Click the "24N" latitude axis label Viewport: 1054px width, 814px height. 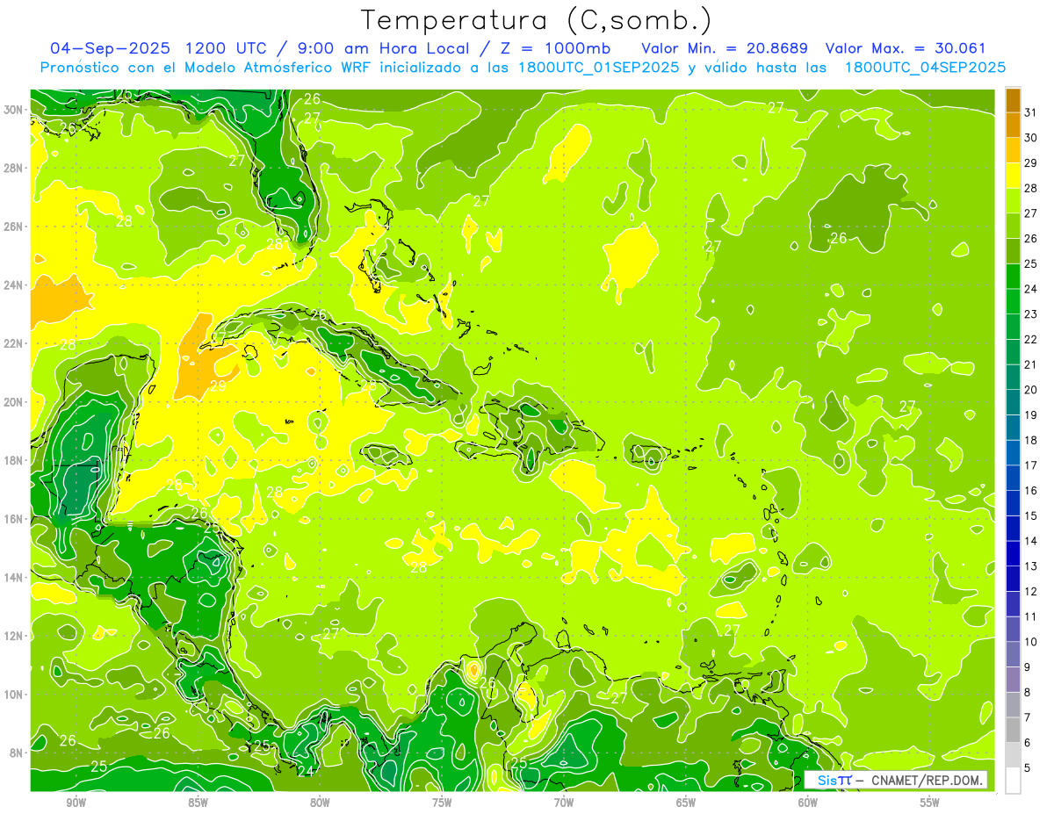(13, 285)
